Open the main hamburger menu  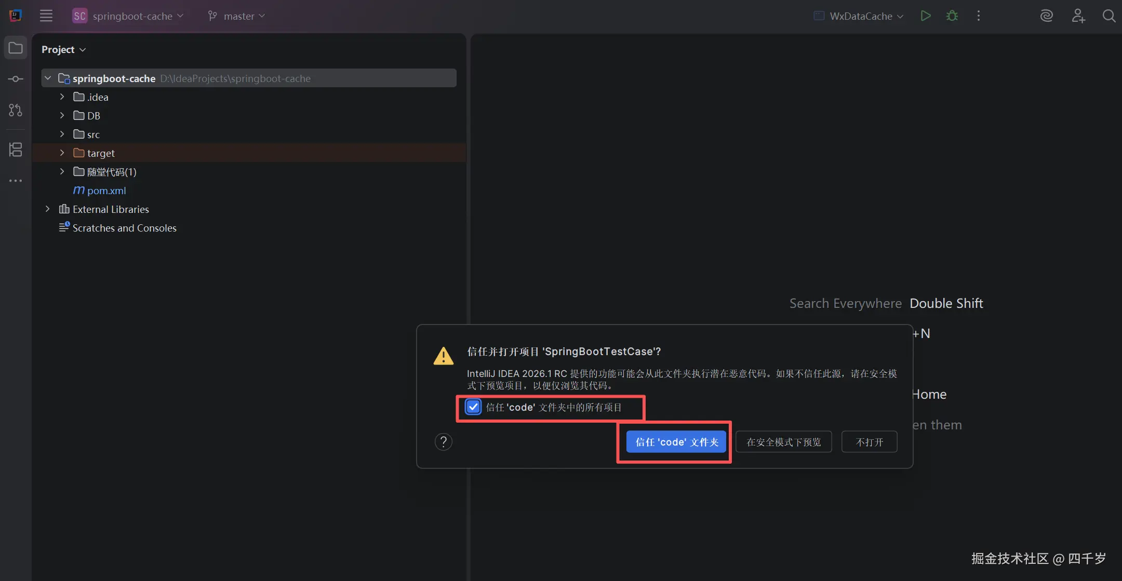[x=46, y=16]
